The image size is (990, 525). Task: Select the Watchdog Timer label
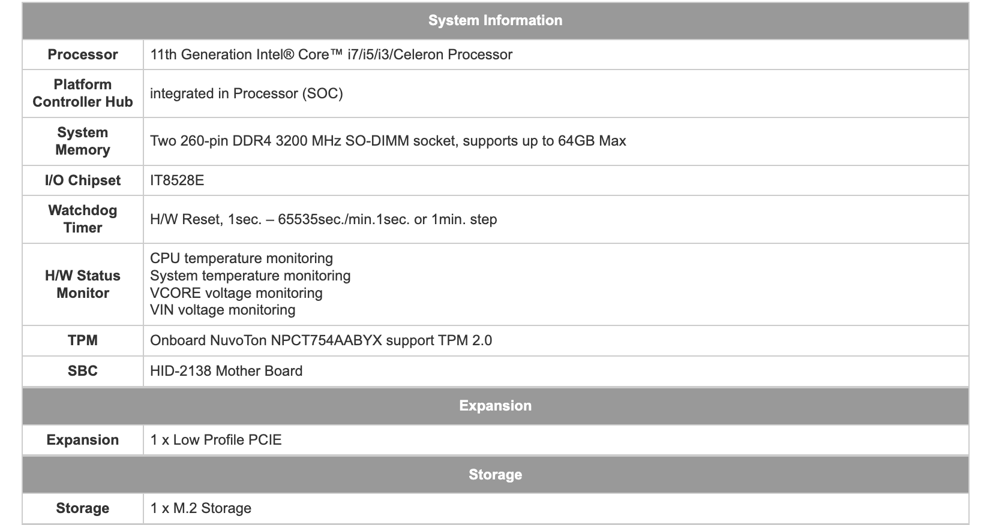pyautogui.click(x=83, y=219)
